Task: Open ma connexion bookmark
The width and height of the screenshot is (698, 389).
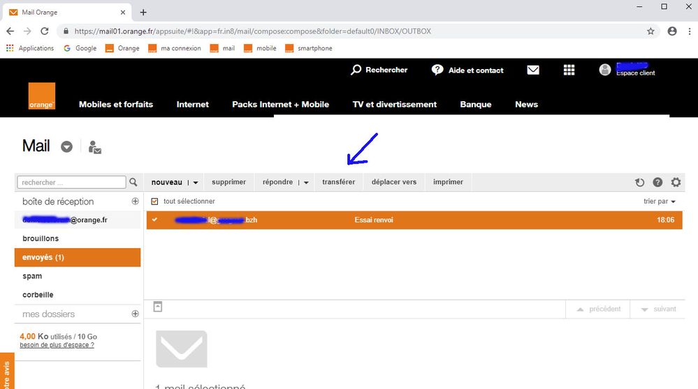Action: coord(175,48)
